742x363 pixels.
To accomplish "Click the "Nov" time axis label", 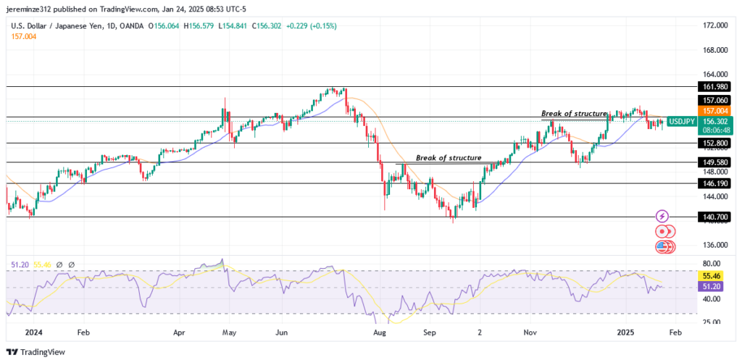I will 530,333.
